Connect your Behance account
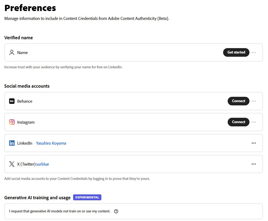 click(x=238, y=101)
